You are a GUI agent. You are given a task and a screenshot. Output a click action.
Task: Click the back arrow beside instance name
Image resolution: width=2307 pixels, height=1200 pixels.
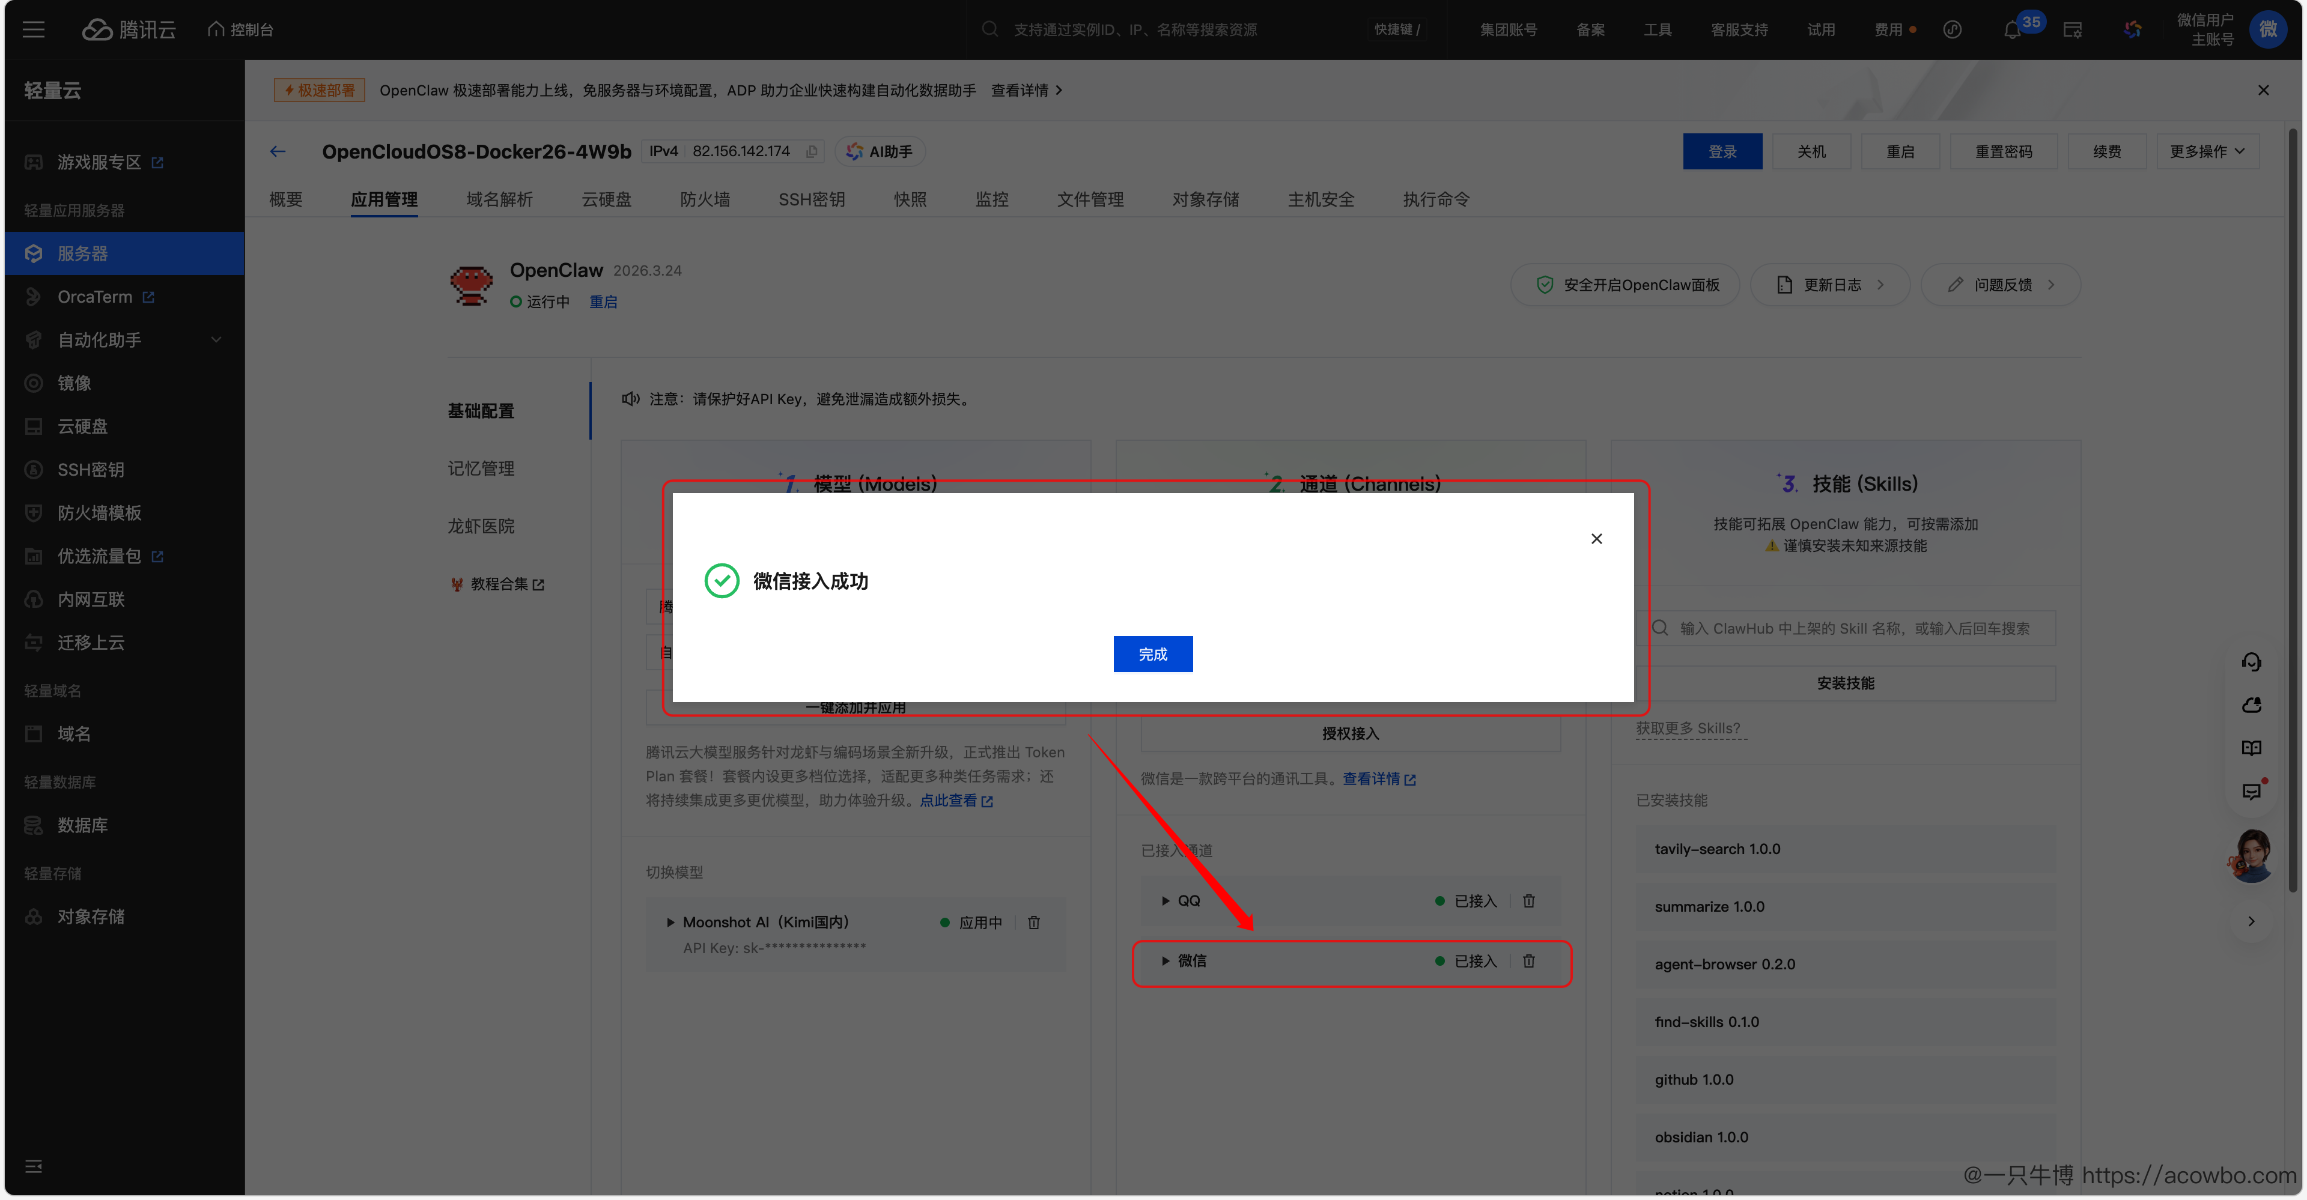278,151
